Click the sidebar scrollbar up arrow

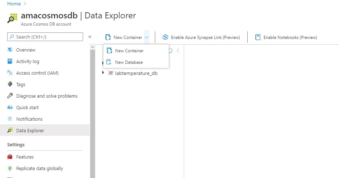92,47
